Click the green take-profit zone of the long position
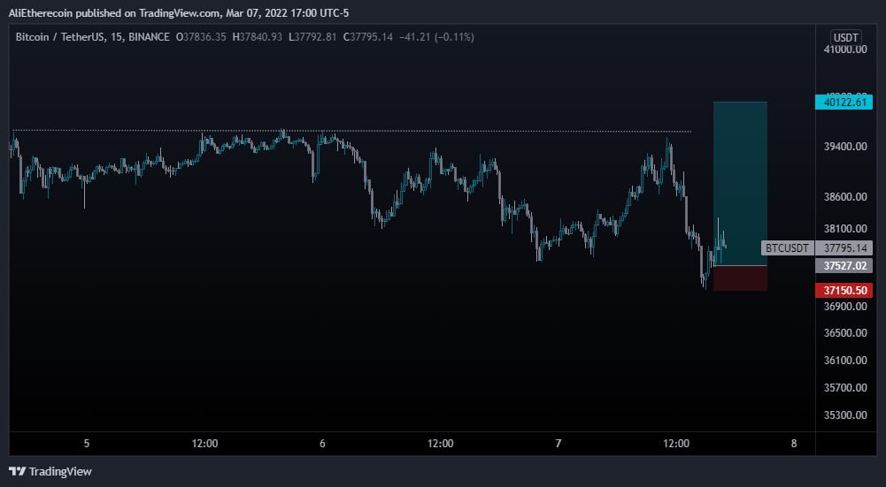Viewport: 886px width, 487px height. 740,184
